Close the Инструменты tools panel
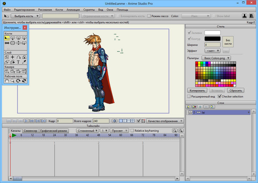The height and width of the screenshot is (183, 258). [x=25, y=27]
